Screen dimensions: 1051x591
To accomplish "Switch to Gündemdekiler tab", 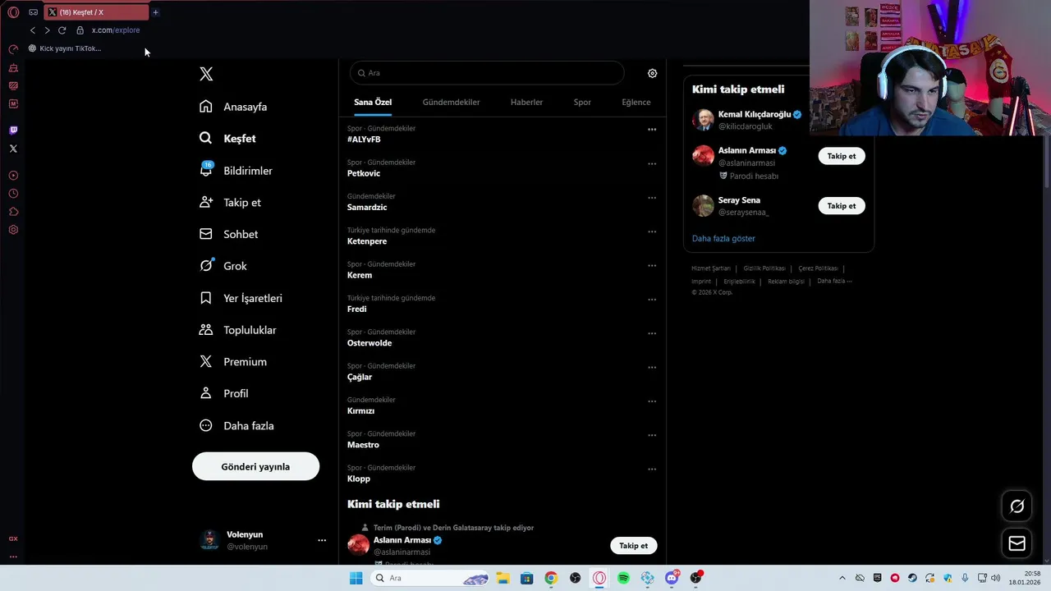I will pyautogui.click(x=451, y=102).
